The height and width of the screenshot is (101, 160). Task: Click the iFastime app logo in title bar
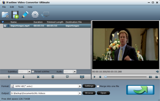pyautogui.click(x=4, y=2)
